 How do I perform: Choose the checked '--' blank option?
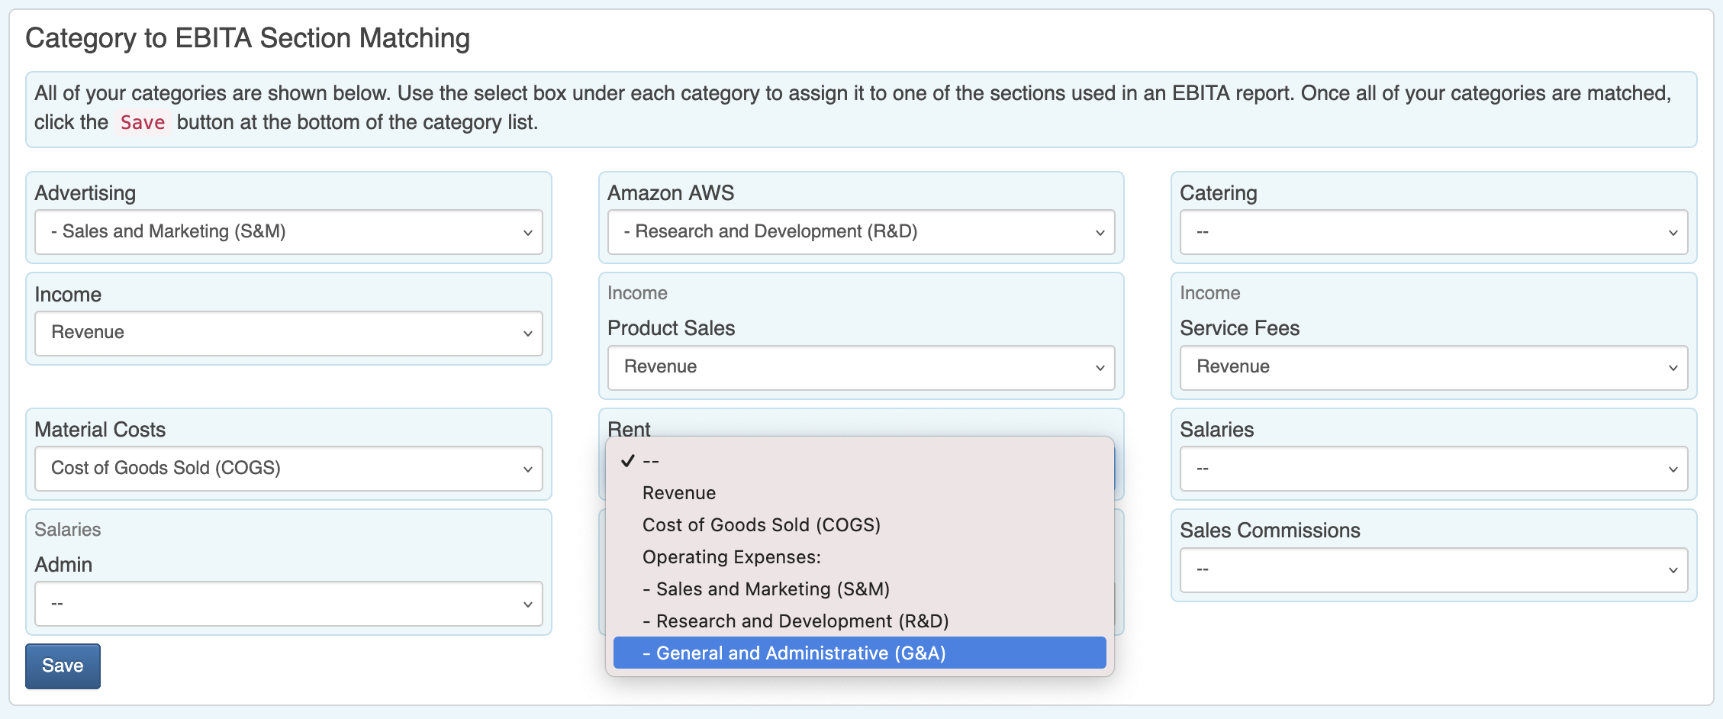860,461
